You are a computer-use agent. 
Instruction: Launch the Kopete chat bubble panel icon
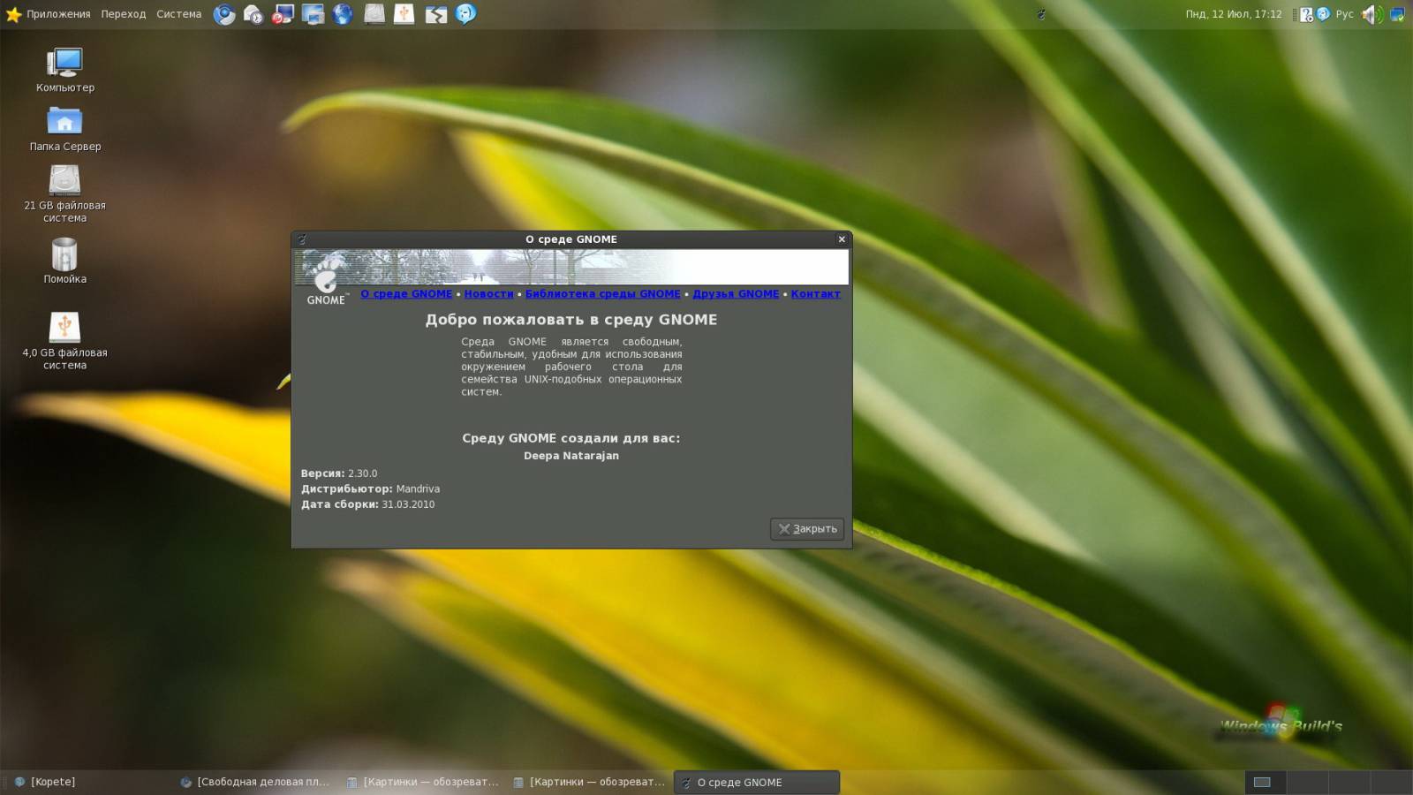coord(465,14)
